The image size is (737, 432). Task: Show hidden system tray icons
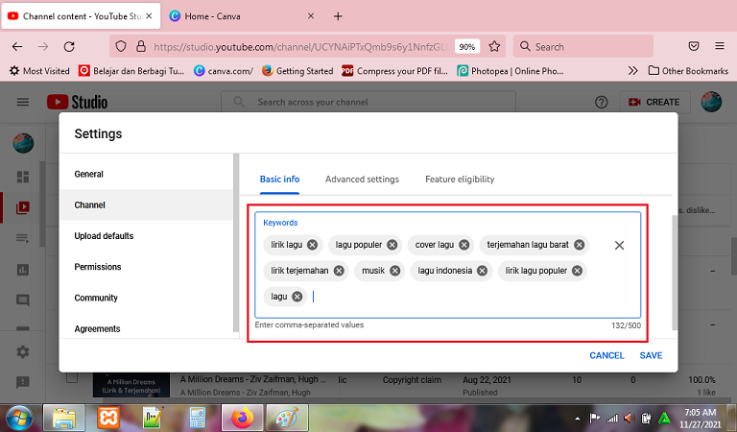(577, 419)
